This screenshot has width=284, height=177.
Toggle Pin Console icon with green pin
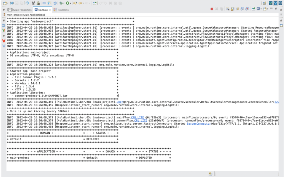click(253, 9)
